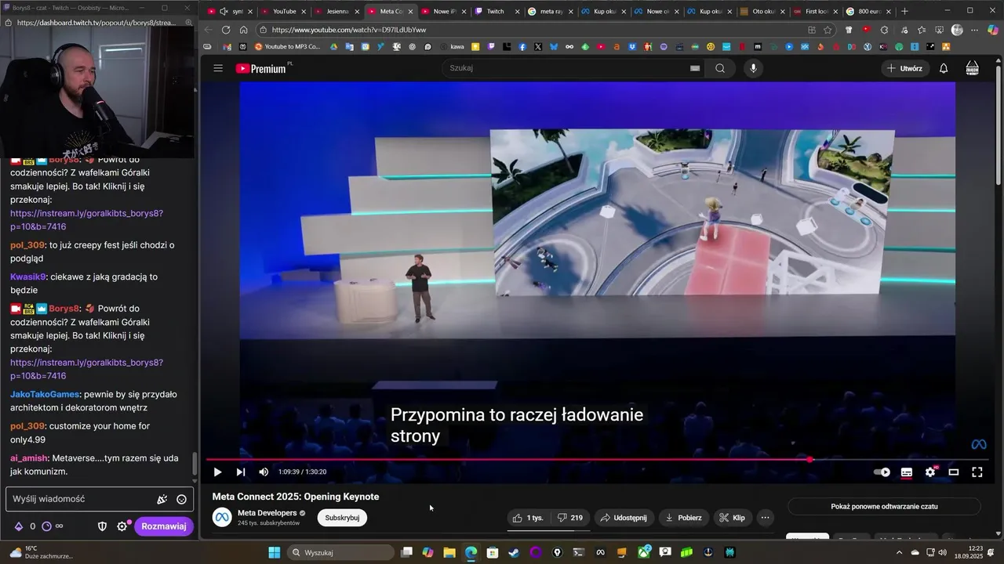Open Twitch moderator shield icon
Screen dimensions: 1004x564
[x=102, y=526]
